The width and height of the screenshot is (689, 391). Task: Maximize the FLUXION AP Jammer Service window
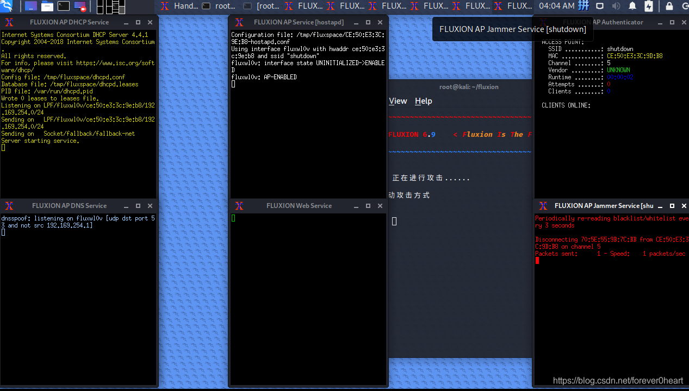672,206
